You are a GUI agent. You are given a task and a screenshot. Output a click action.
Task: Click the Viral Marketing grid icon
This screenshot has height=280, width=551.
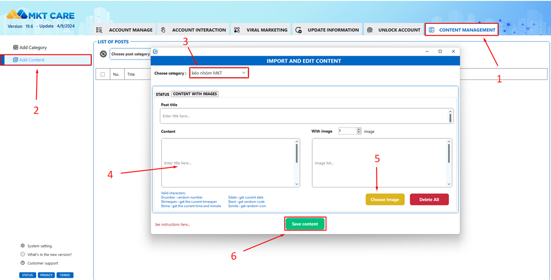pos(237,30)
